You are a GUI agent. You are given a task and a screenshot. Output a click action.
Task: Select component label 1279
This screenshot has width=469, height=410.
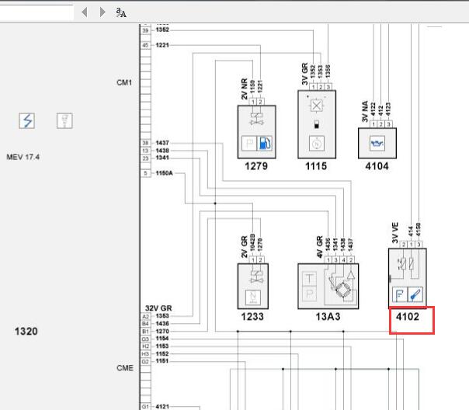click(256, 166)
